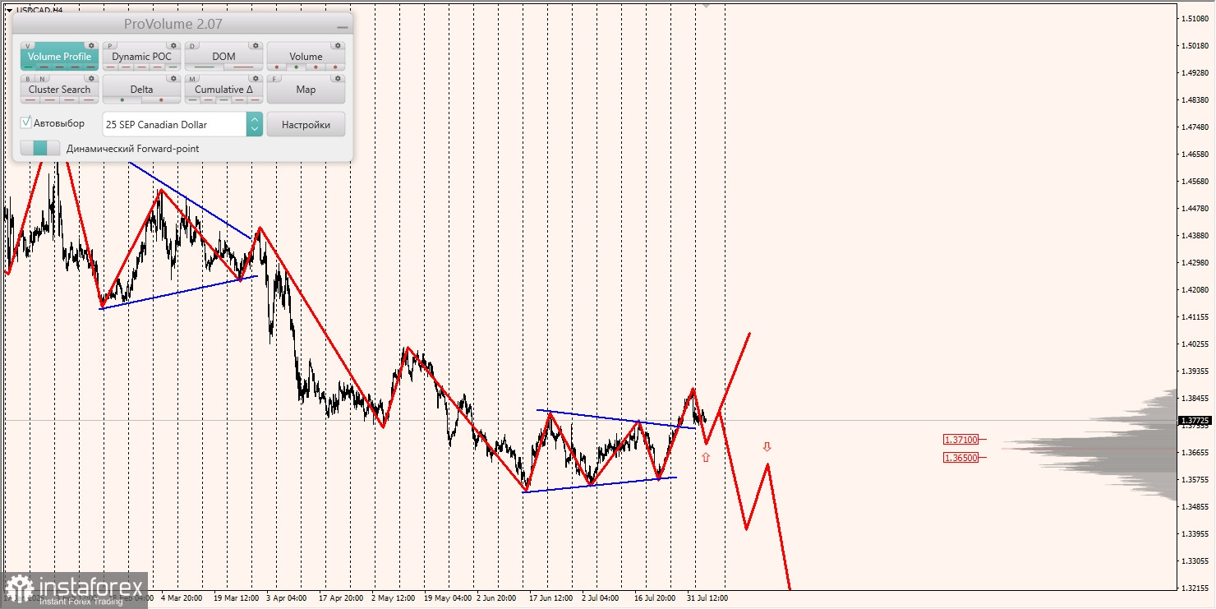Open Volume Profile gear settings
The width and height of the screenshot is (1216, 609).
pyautogui.click(x=91, y=45)
